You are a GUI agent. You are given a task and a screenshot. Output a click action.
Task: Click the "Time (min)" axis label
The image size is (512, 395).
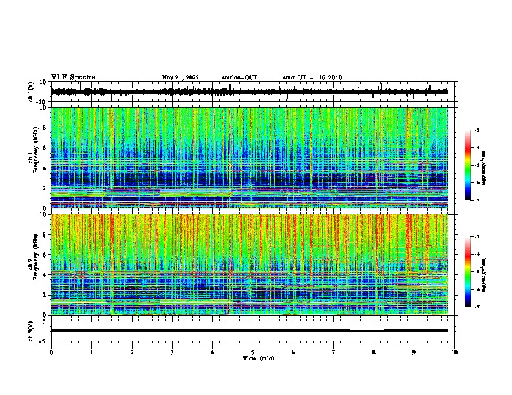[x=259, y=358]
